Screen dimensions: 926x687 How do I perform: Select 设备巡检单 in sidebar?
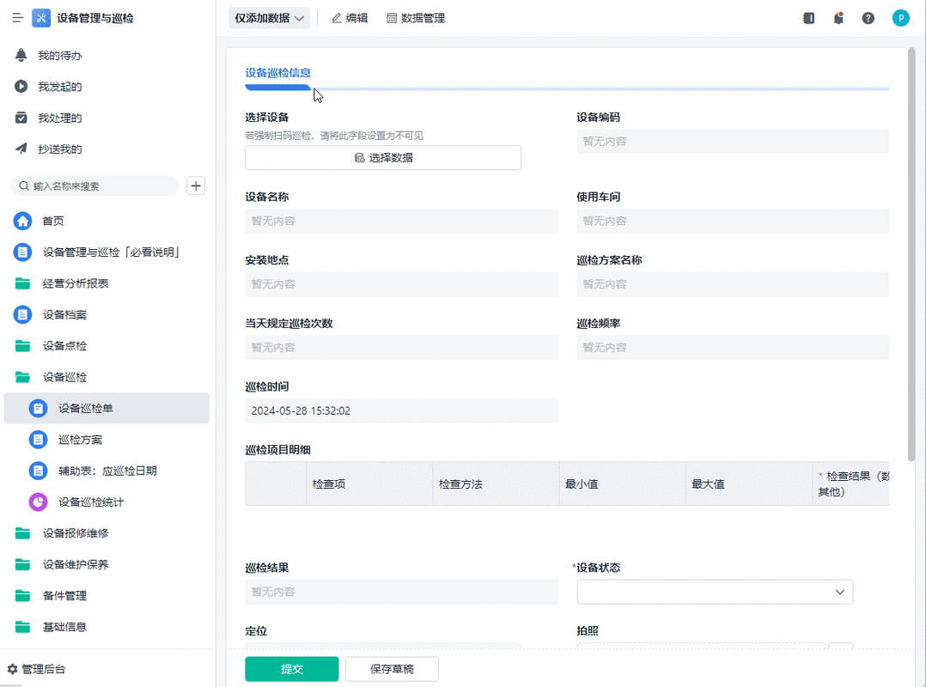pos(107,409)
